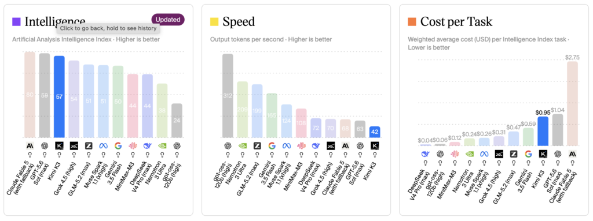Click the purple Updated badge
Screen dimensions: 593x221
(168, 19)
